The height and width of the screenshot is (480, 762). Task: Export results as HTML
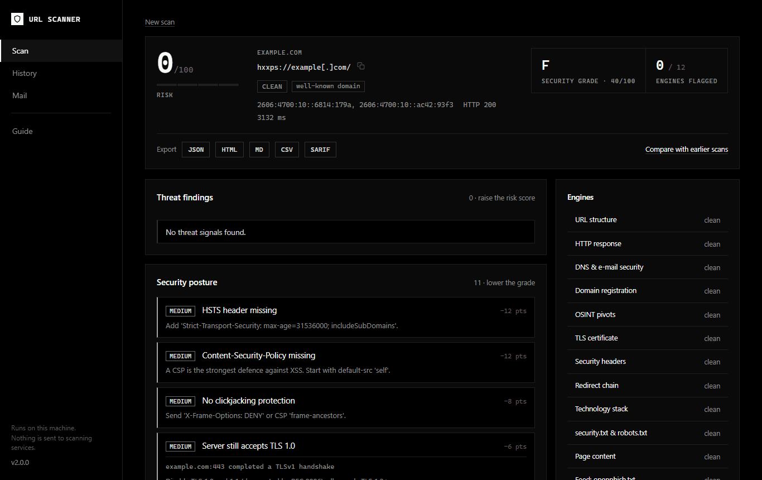coord(229,150)
